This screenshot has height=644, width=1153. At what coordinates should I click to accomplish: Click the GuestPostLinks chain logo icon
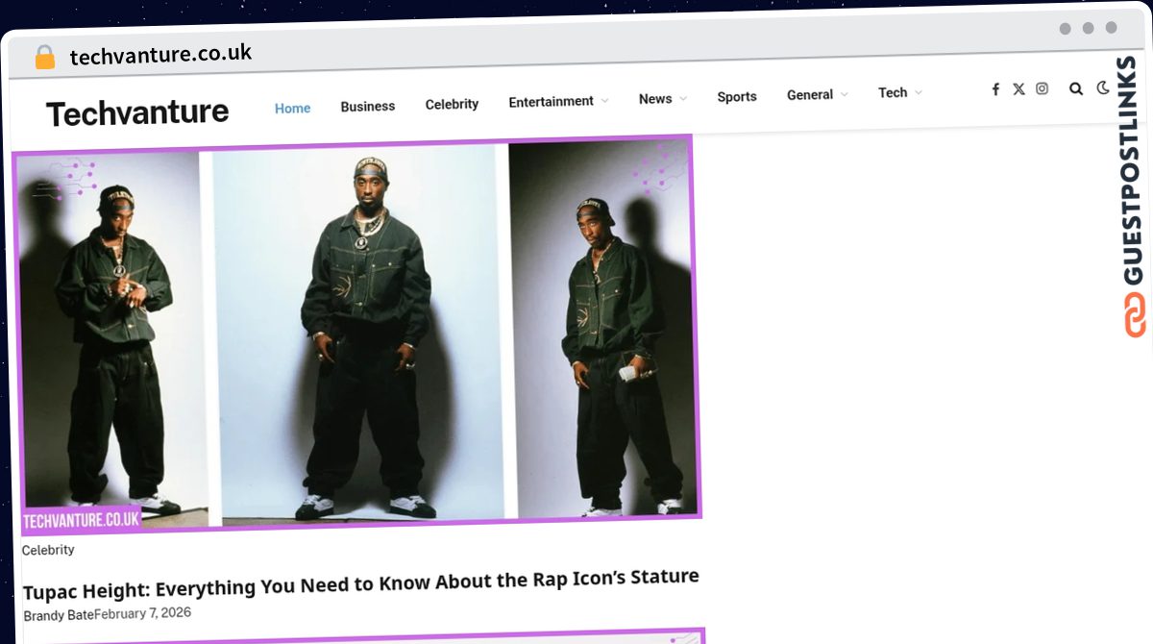coord(1135,315)
